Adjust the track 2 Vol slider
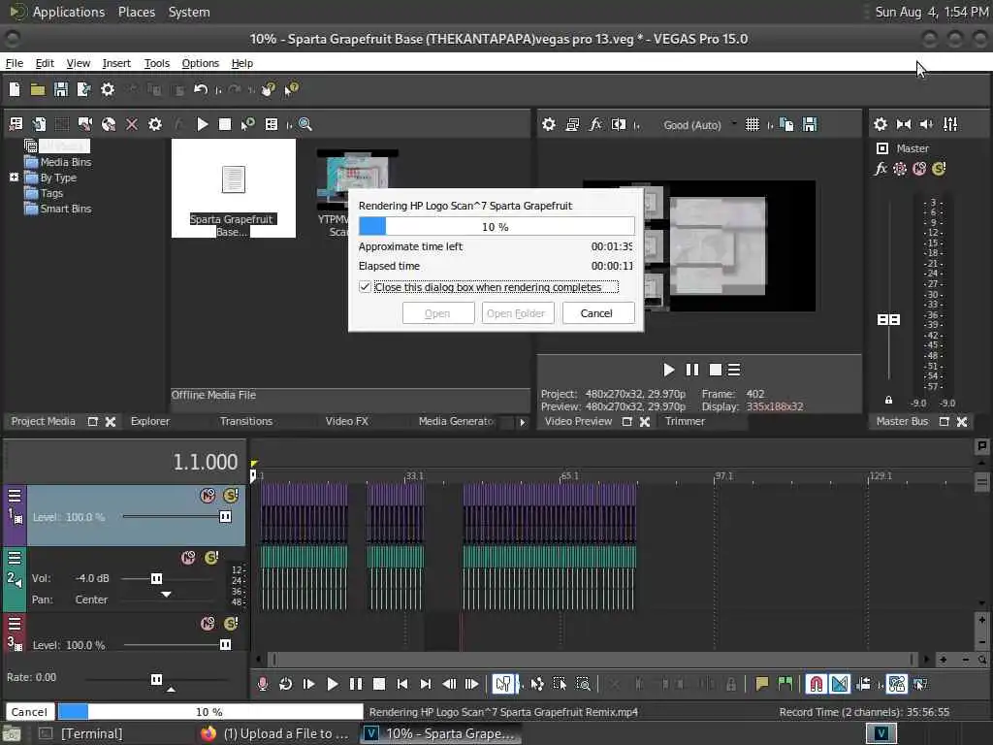 (156, 578)
